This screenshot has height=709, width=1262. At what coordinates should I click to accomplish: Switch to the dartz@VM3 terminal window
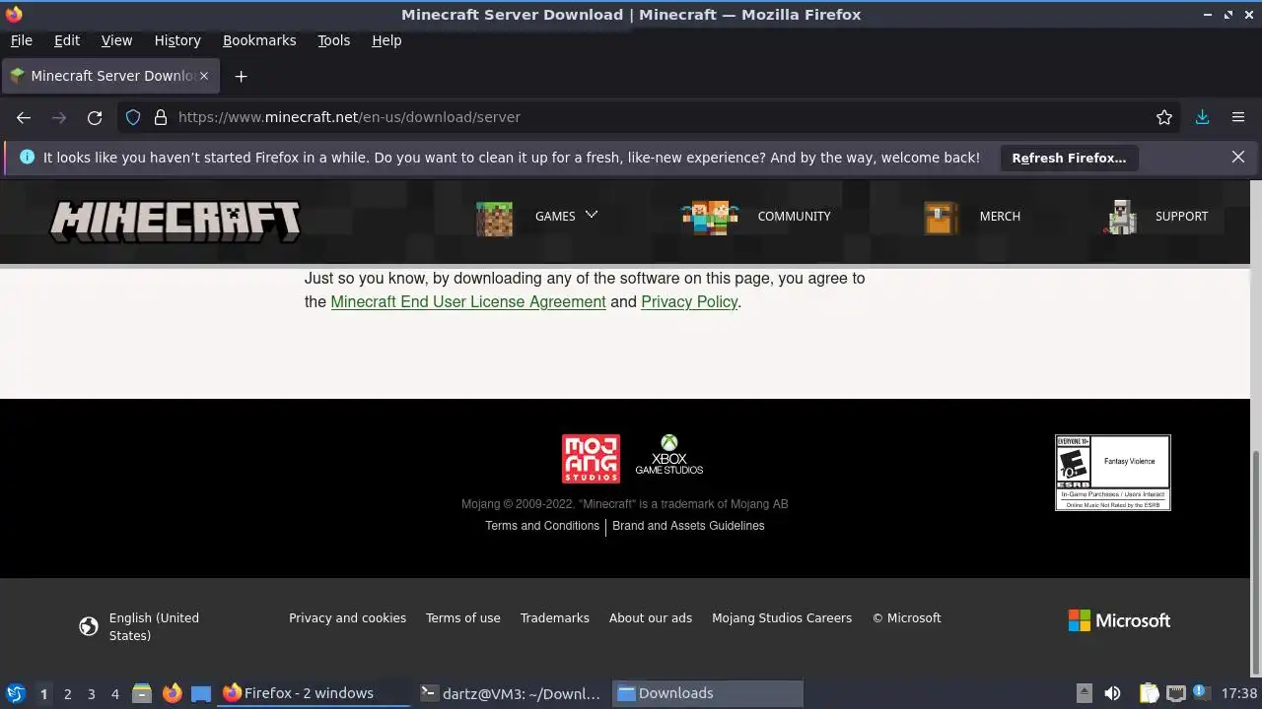(510, 693)
